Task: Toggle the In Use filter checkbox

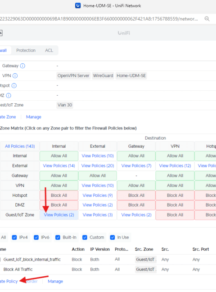Action: [x=112, y=237]
